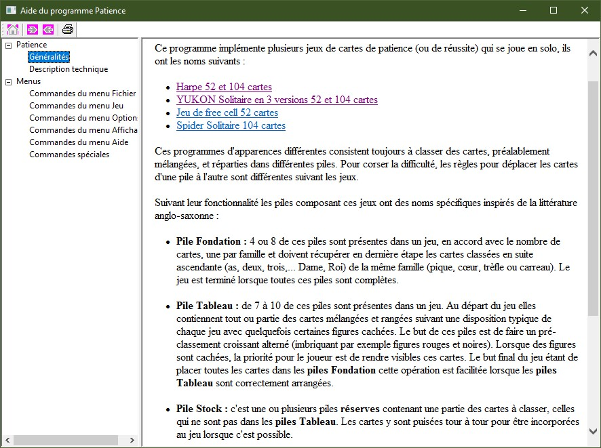Collapse the Menus tree node

tap(8, 82)
